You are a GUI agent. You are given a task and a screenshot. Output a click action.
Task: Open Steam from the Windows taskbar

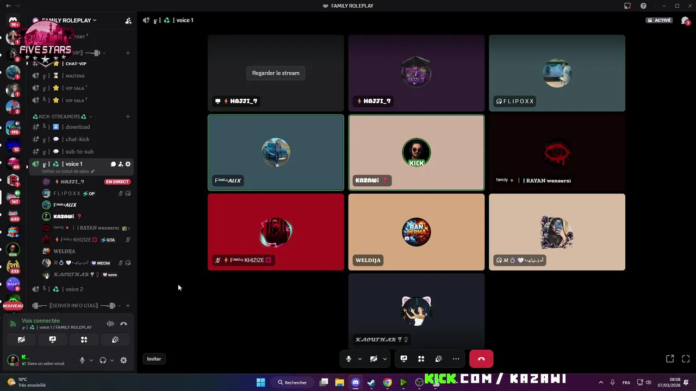[371, 382]
